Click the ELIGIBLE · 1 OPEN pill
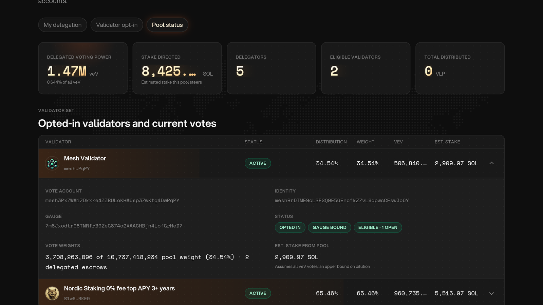Viewport: 543px width, 305px height. (378, 227)
